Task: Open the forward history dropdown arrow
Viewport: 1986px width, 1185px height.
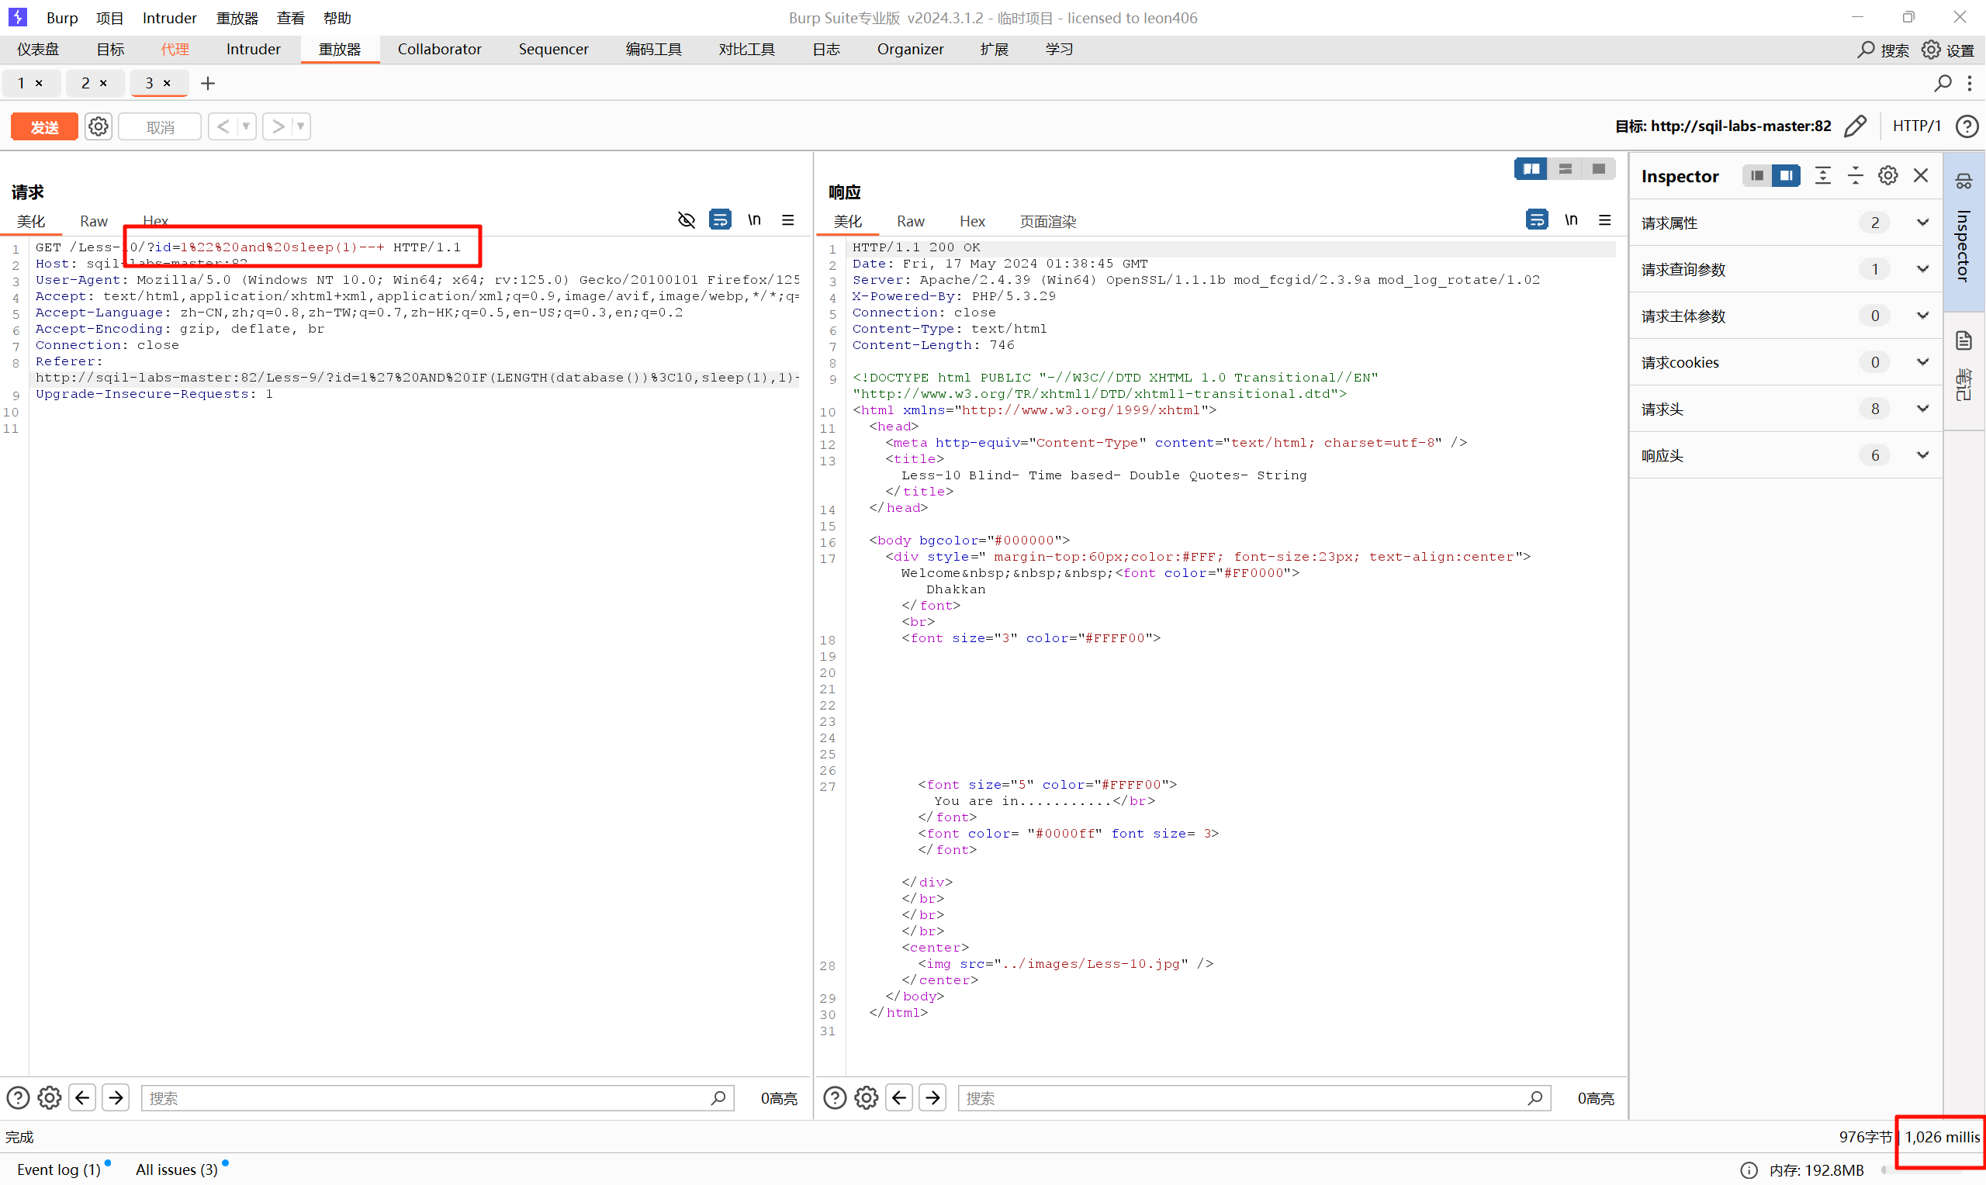Action: click(x=301, y=126)
